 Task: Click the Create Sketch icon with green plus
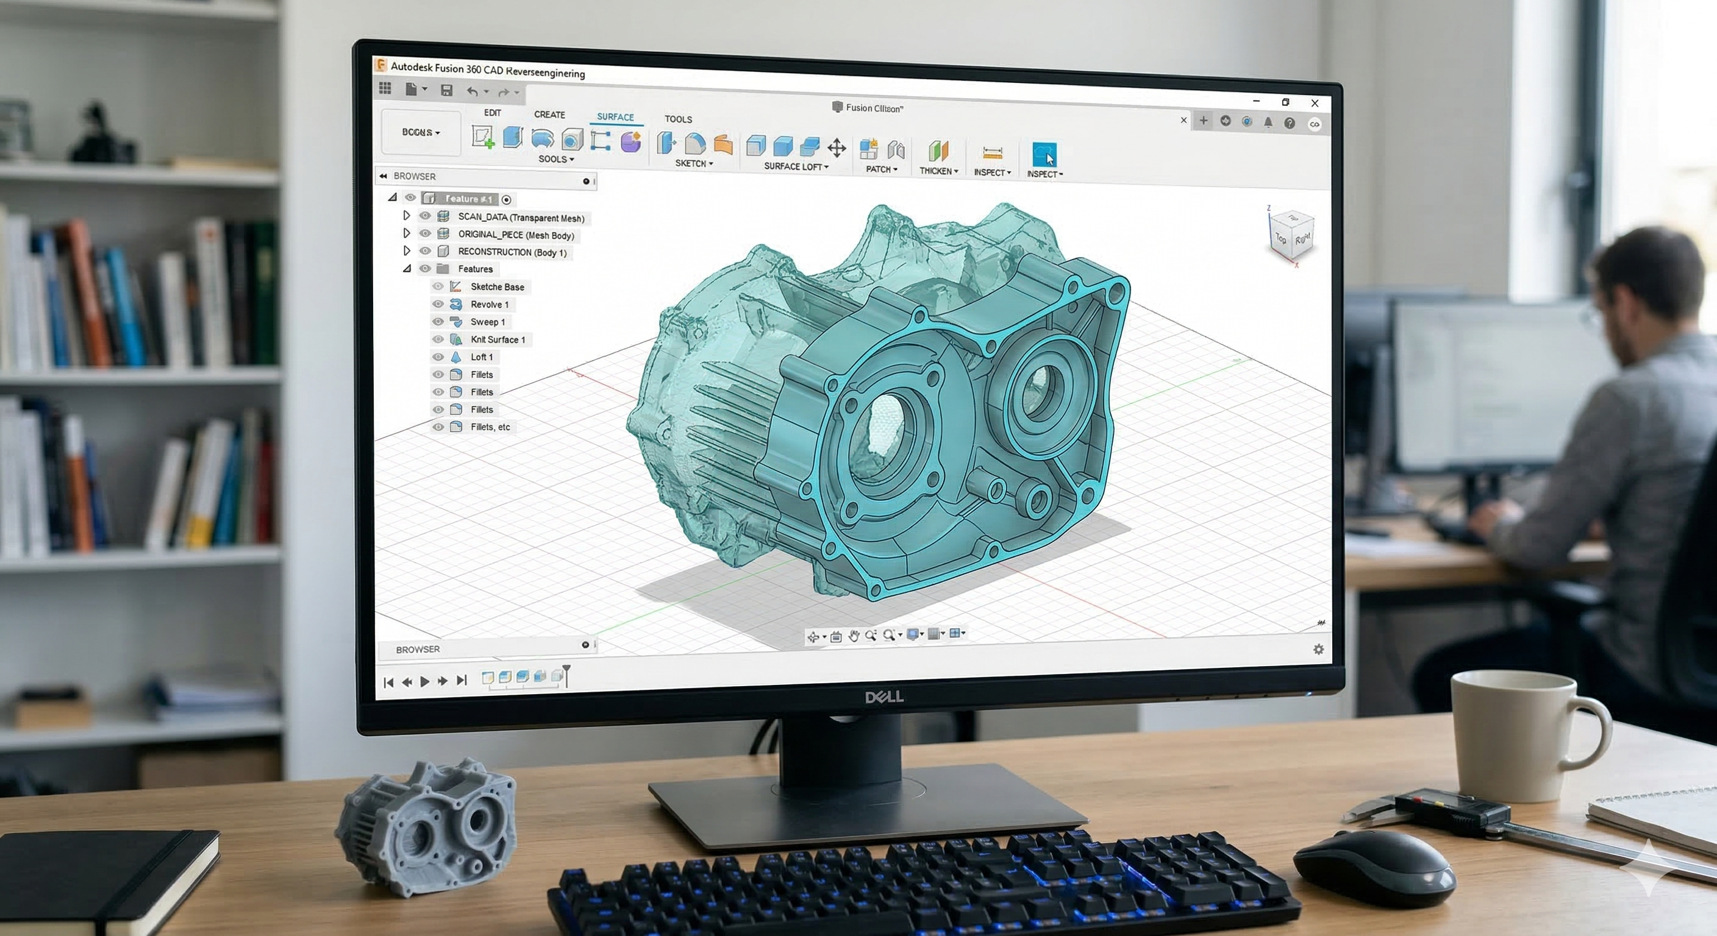click(x=482, y=137)
